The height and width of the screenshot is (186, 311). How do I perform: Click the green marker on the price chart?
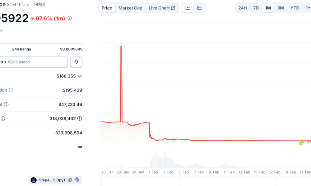click(x=301, y=142)
